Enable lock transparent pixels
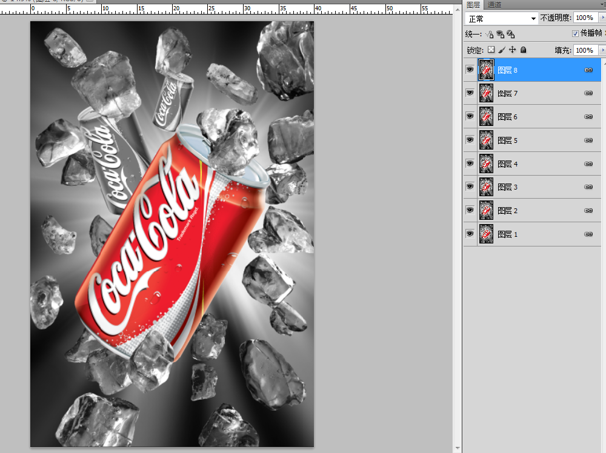Screen dimensions: 606x453 pos(491,50)
